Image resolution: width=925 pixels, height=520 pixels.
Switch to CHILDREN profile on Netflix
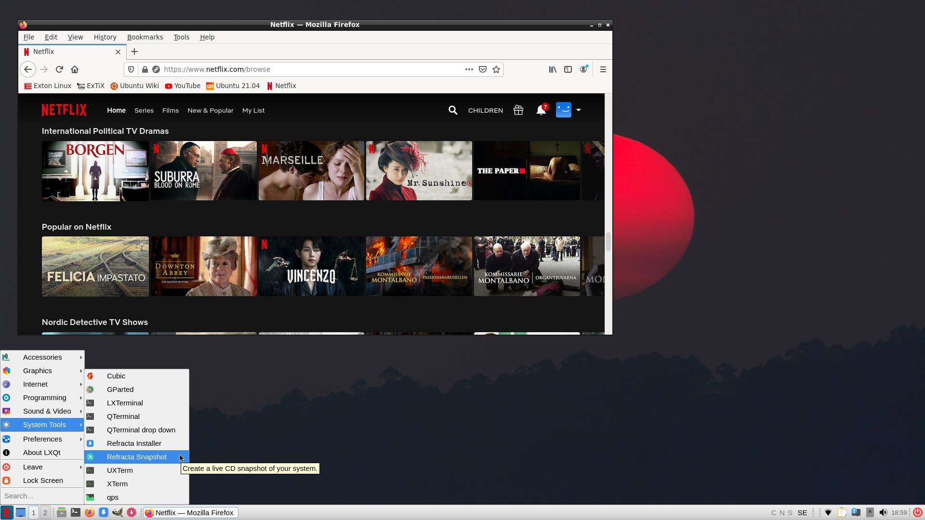(x=486, y=110)
